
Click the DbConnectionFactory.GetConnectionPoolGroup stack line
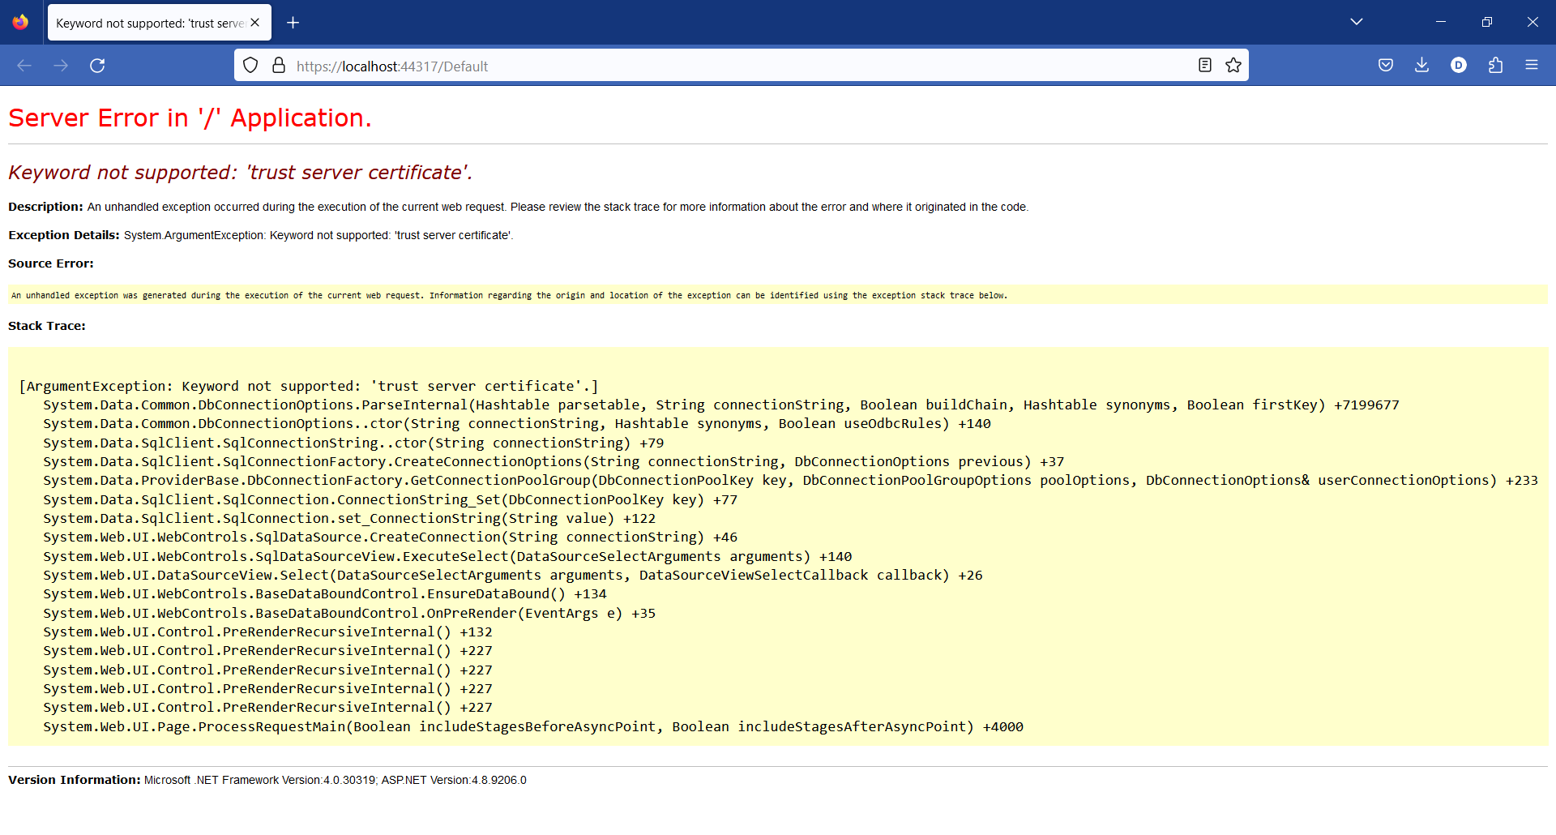tap(790, 481)
